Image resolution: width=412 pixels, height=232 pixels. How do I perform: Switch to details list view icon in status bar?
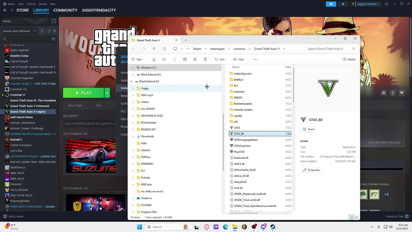coord(351,217)
